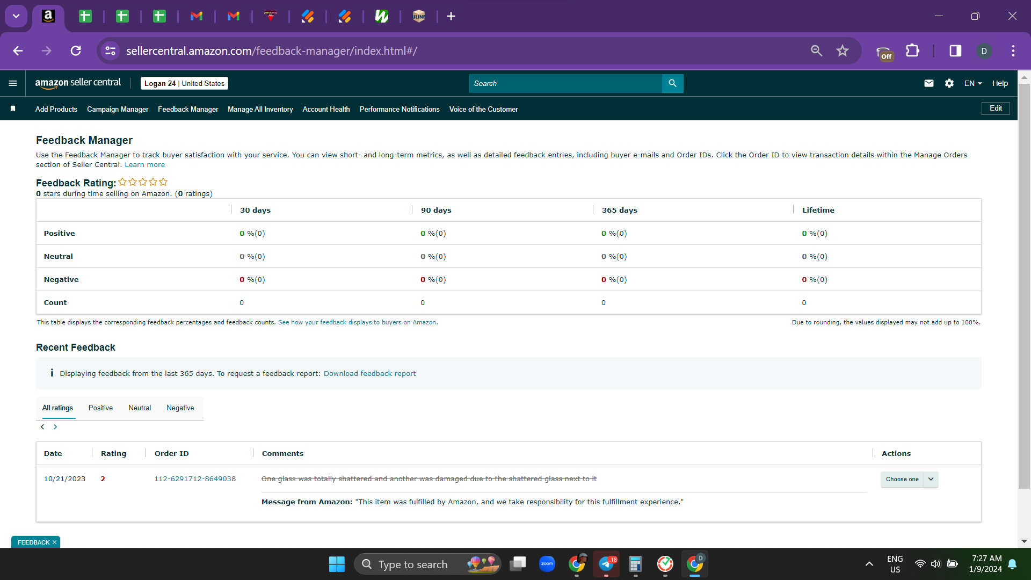This screenshot has width=1031, height=580.
Task: Click the zoom magnifier icon in the address bar
Action: [816, 50]
